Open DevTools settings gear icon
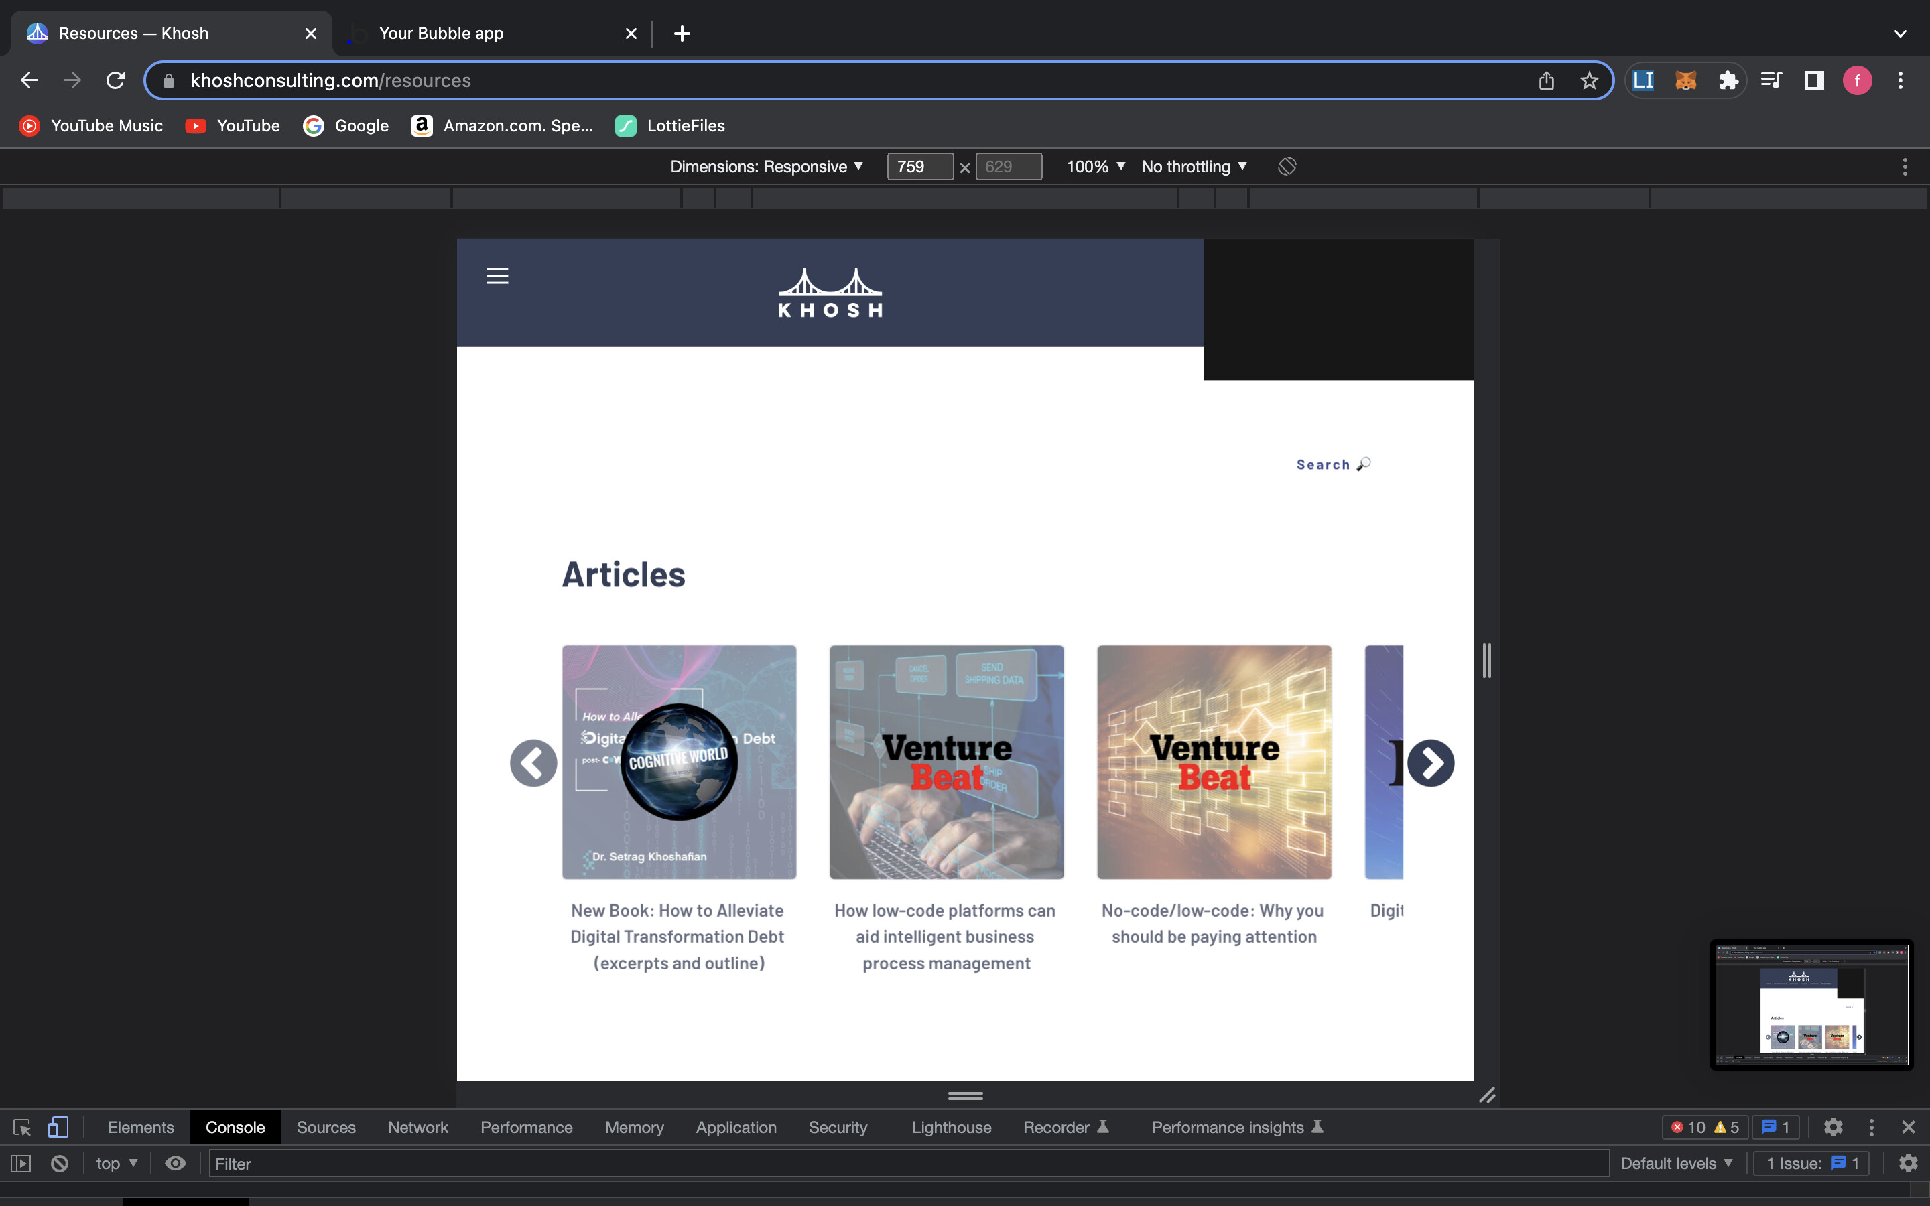 click(1833, 1127)
